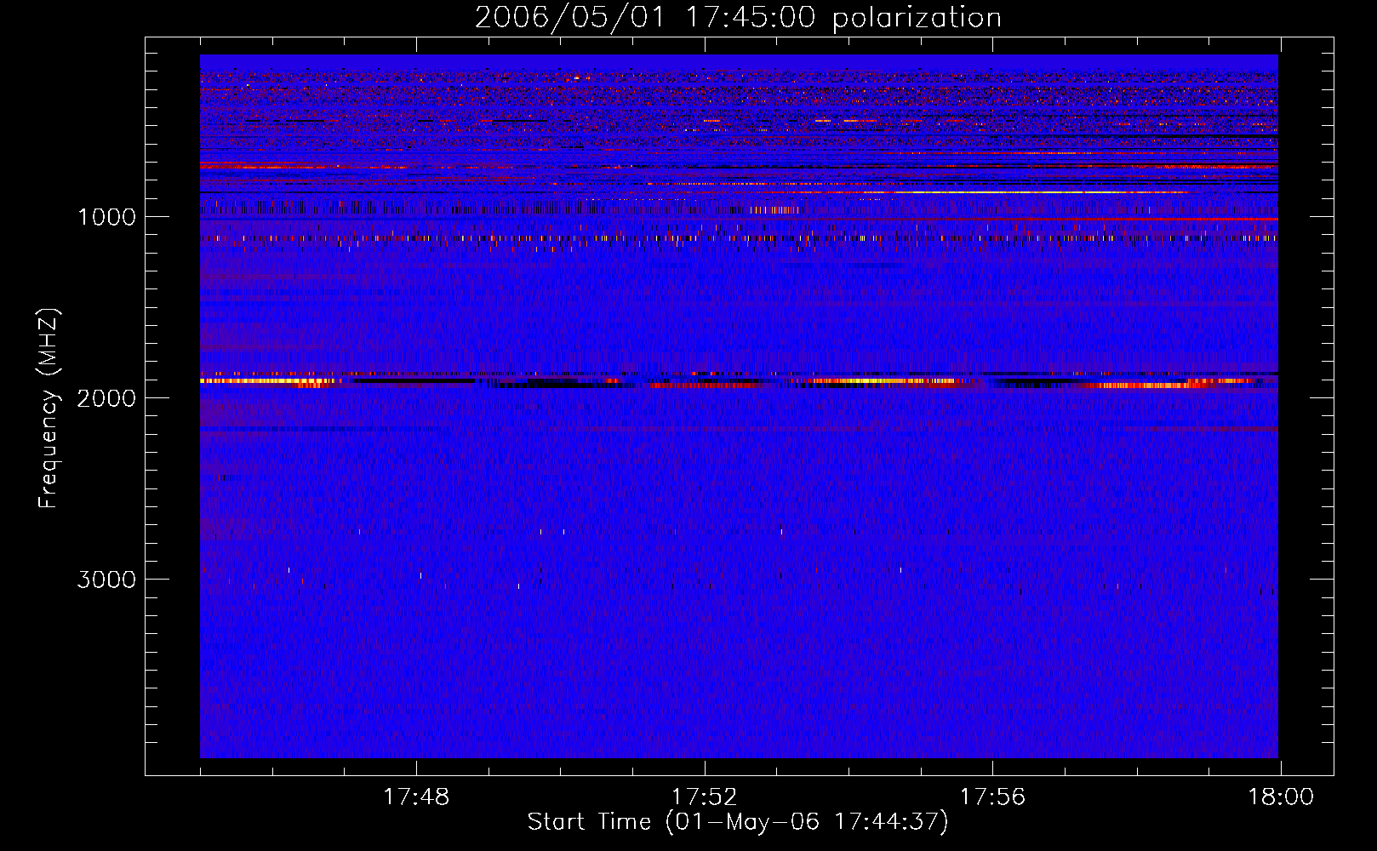Screen dimensions: 1377x851
Task: Click the 2000 frequency tick label
Action: [x=106, y=398]
